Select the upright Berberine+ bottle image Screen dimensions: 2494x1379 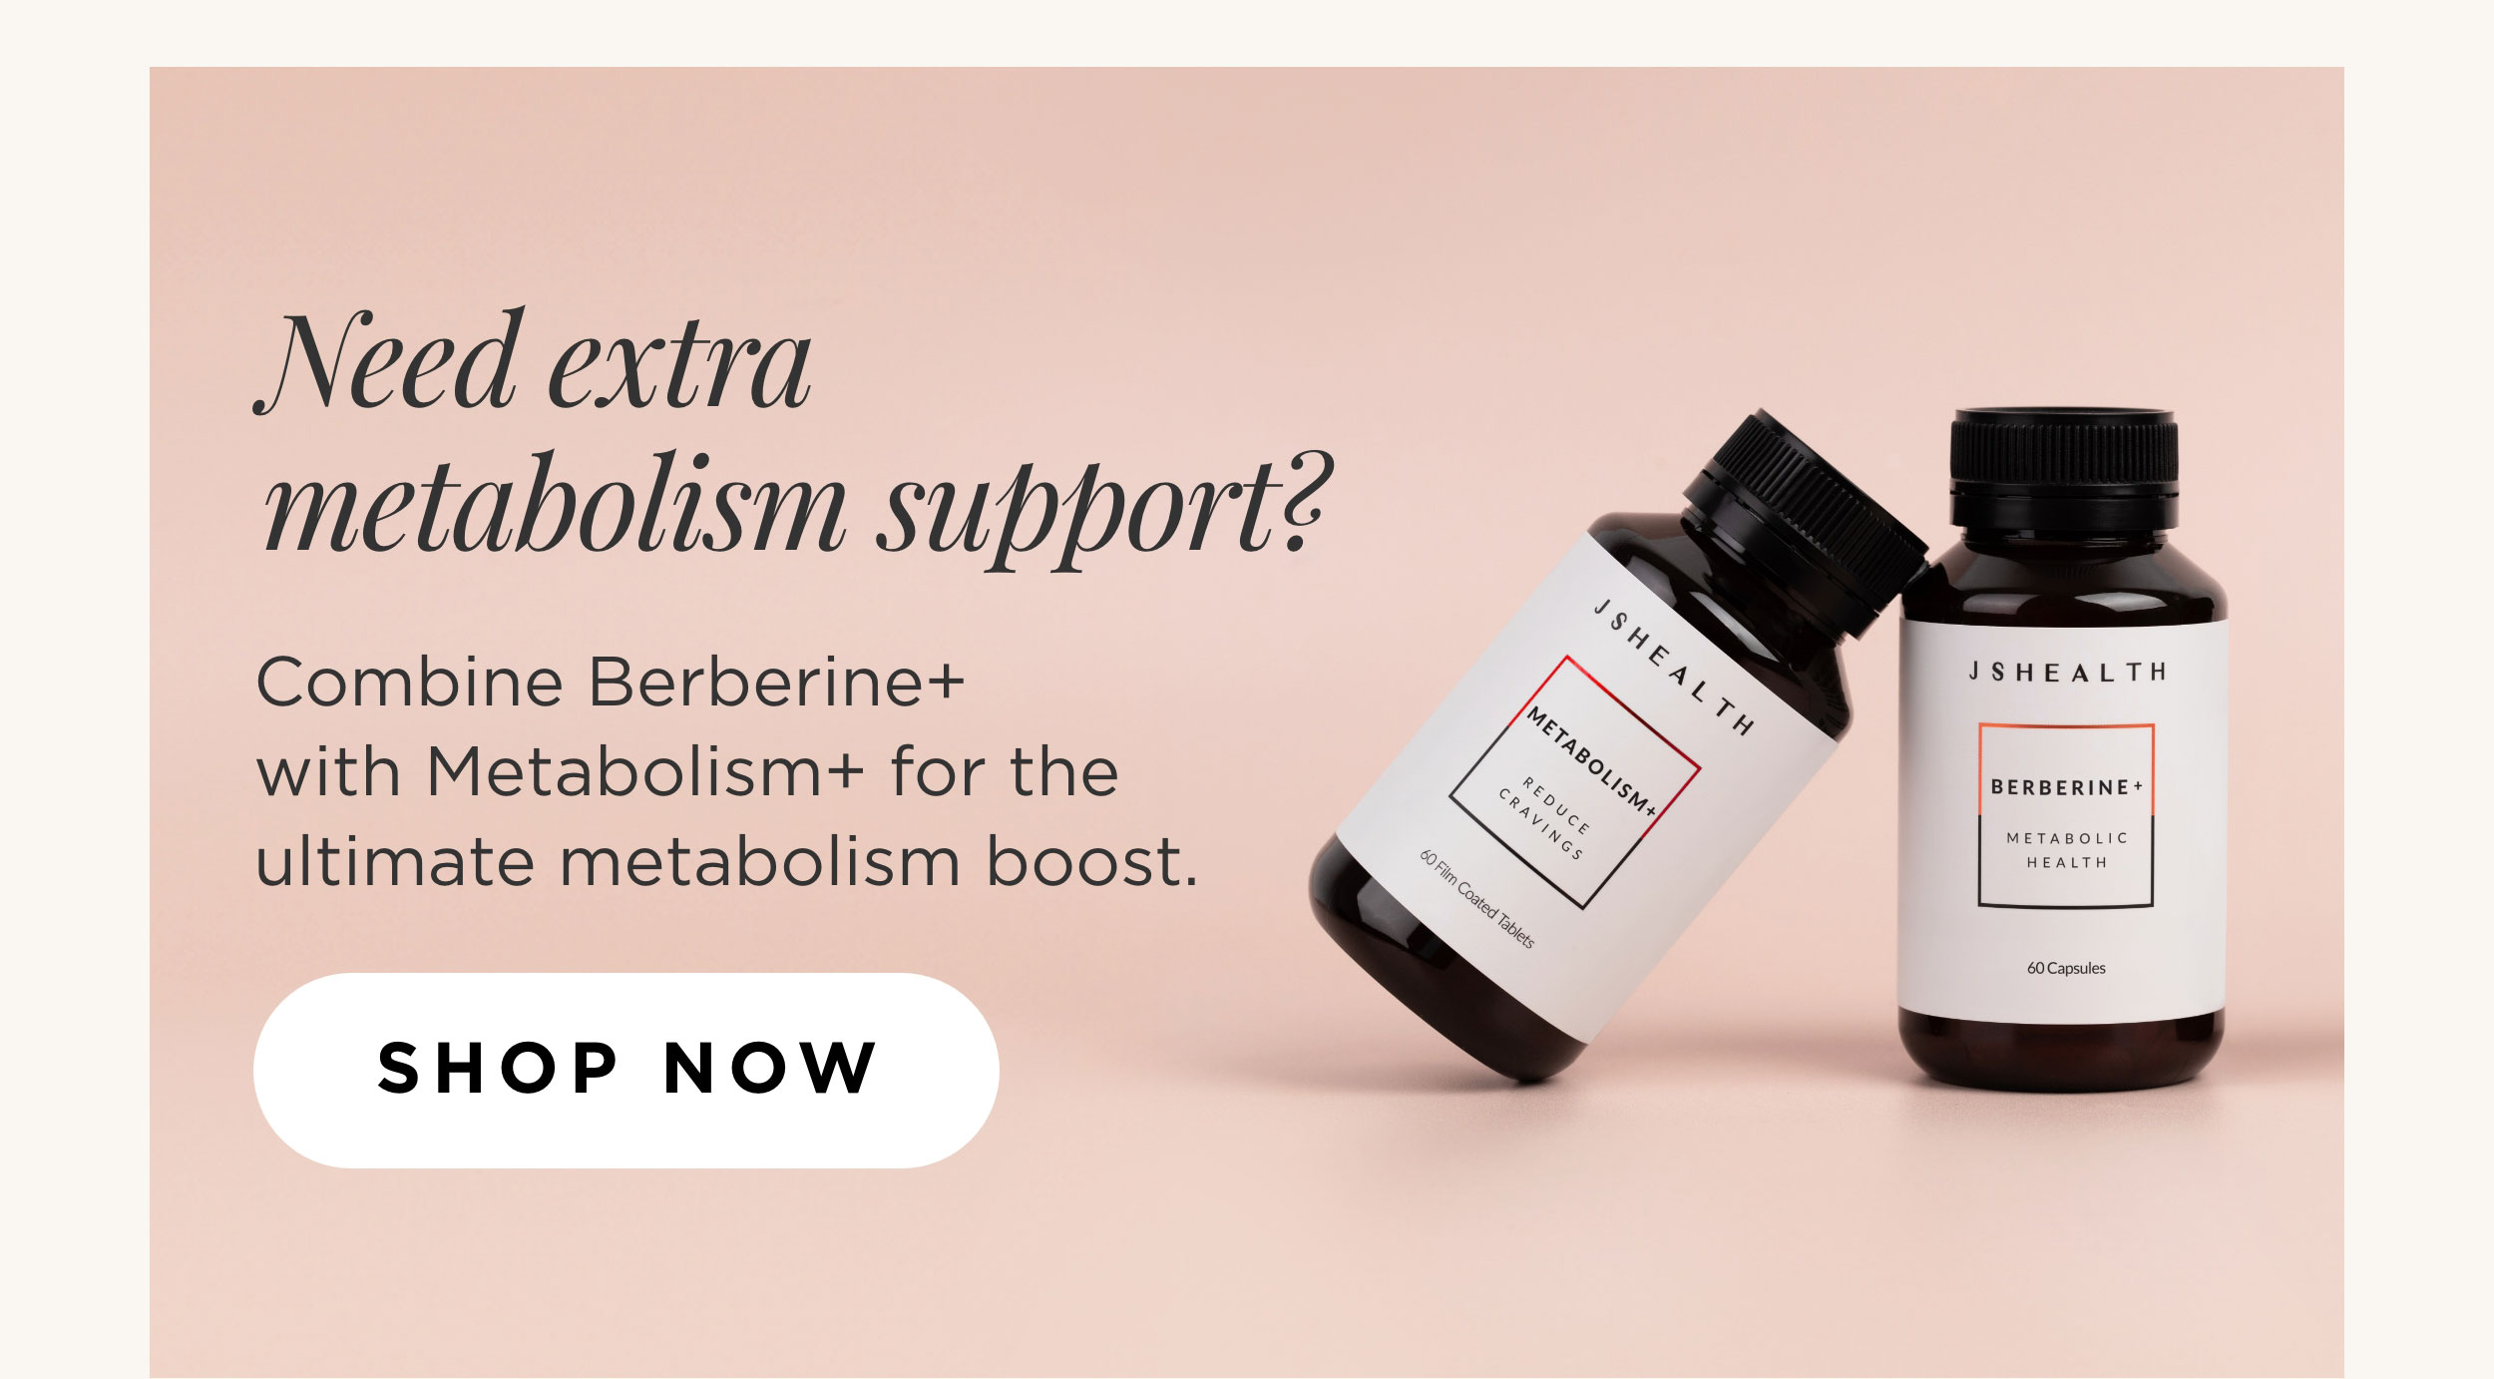tap(2062, 748)
